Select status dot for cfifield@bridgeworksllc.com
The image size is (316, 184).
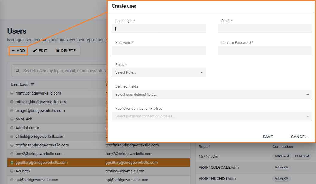(x=12, y=137)
